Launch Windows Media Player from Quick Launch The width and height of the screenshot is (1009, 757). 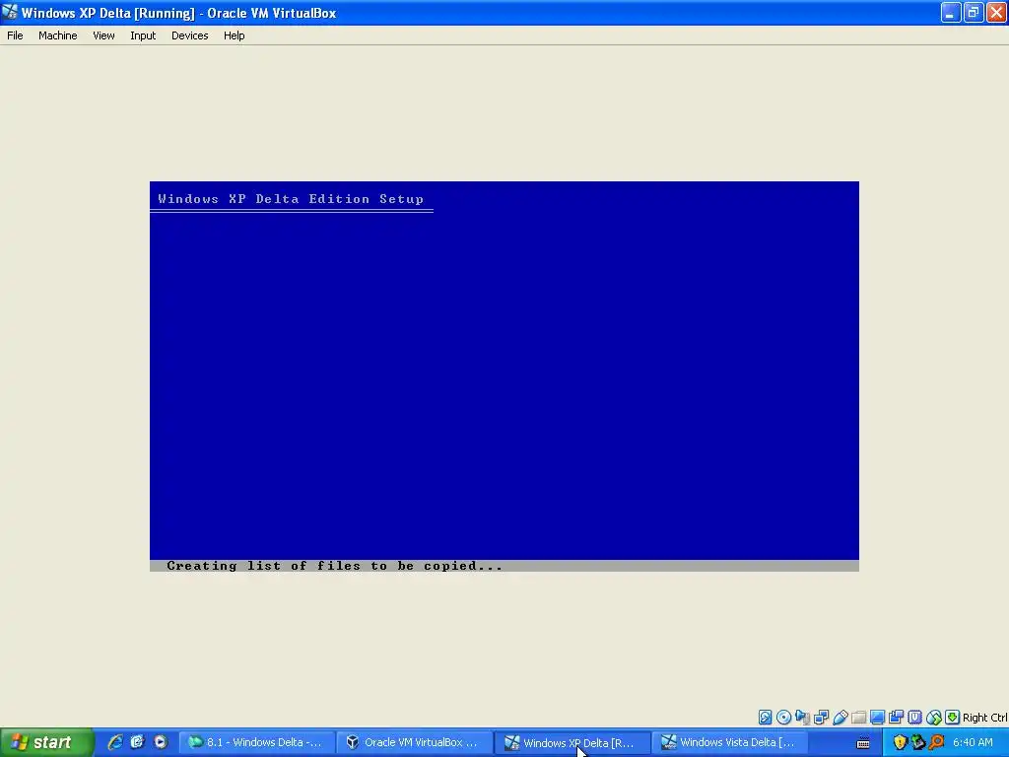[161, 742]
